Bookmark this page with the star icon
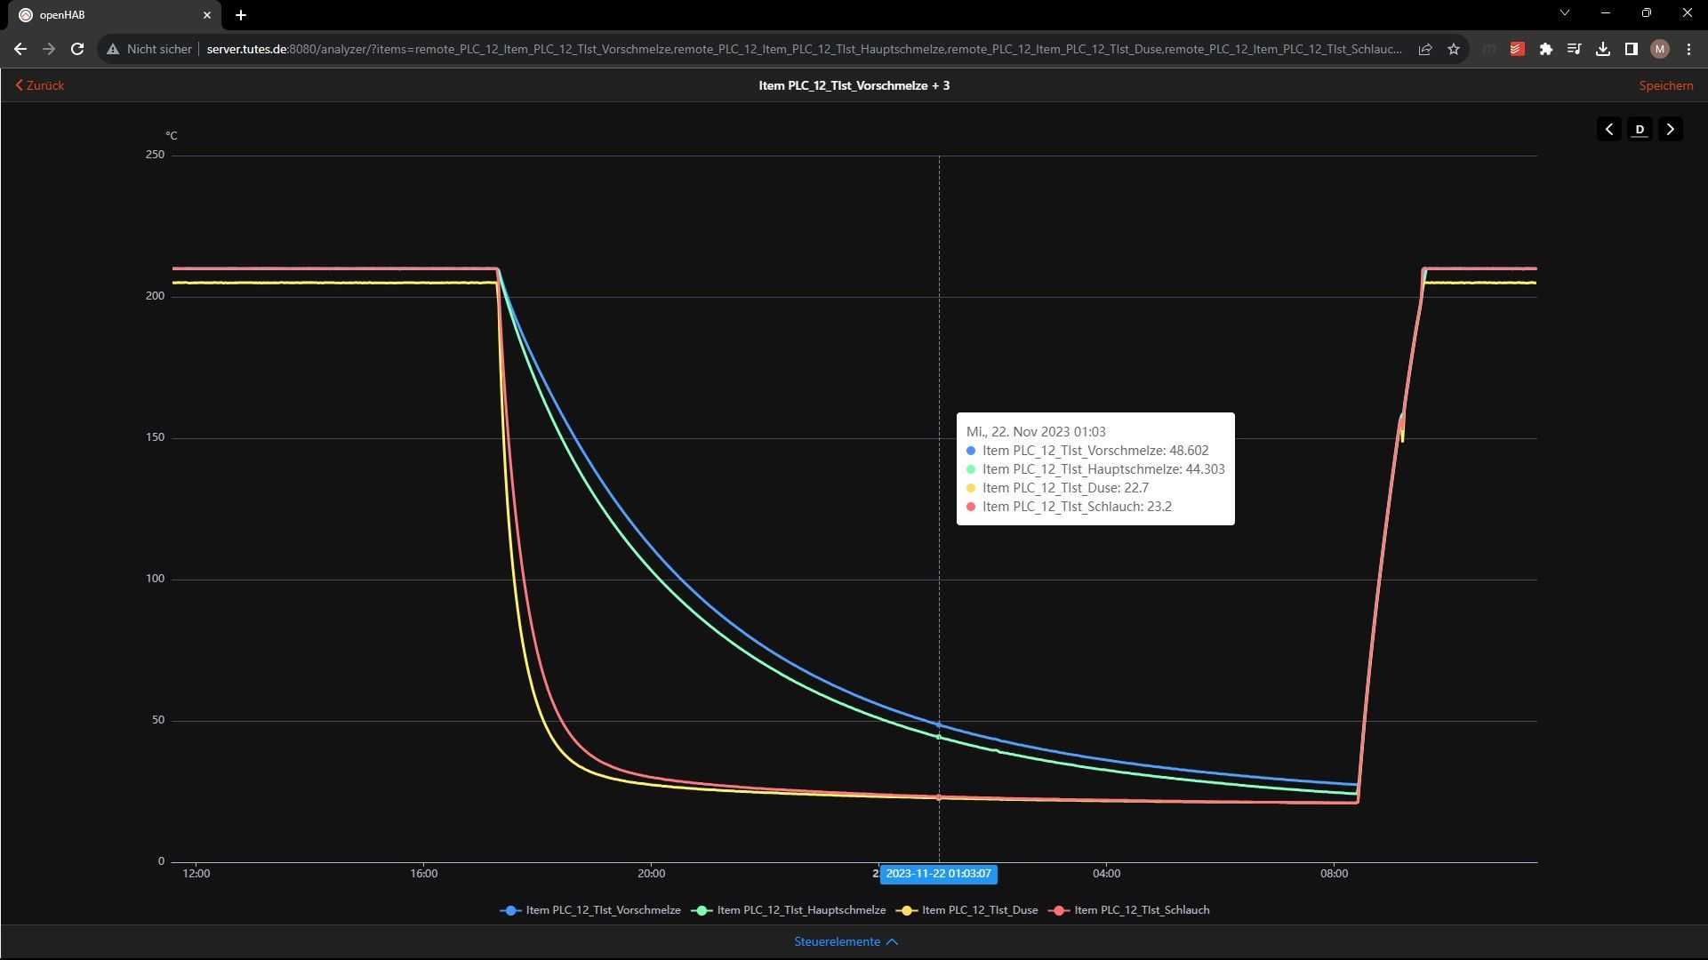Screen dimensions: 1708x960 [1454, 49]
